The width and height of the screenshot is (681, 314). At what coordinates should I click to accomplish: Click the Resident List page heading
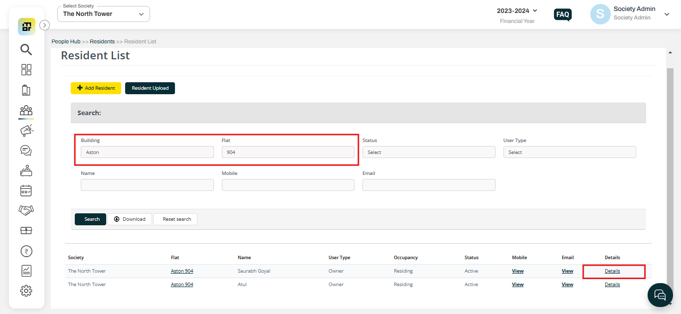(95, 55)
